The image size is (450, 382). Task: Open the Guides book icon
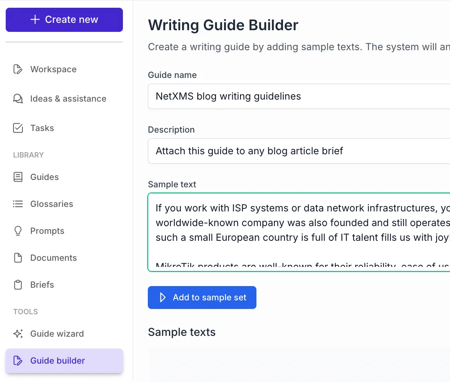[x=18, y=177]
